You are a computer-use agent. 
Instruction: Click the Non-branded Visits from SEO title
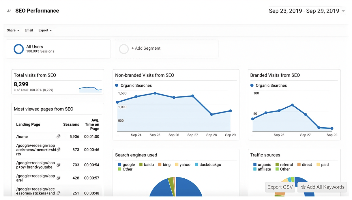[x=145, y=75]
